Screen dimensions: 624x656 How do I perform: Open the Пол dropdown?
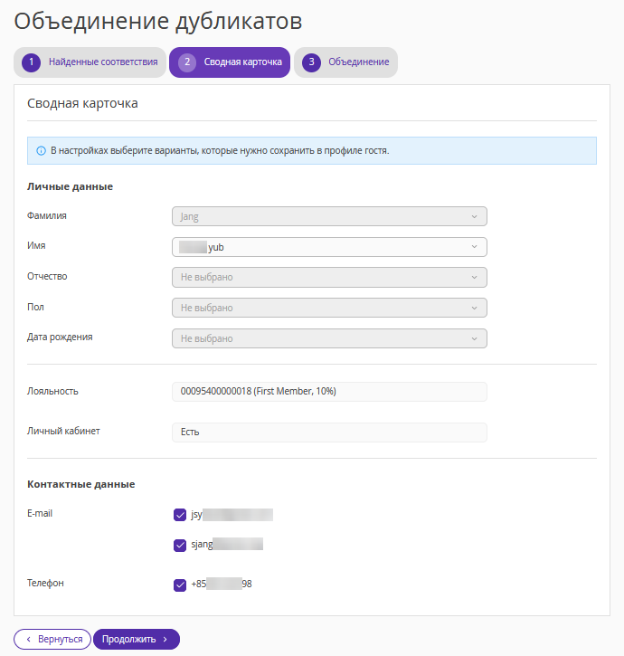(329, 308)
